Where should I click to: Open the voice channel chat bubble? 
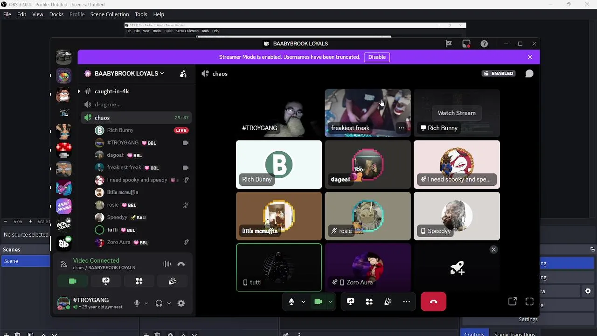point(529,74)
